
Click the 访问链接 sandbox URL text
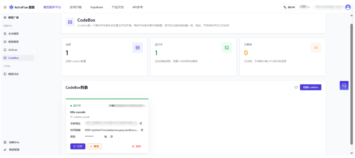pos(112,130)
